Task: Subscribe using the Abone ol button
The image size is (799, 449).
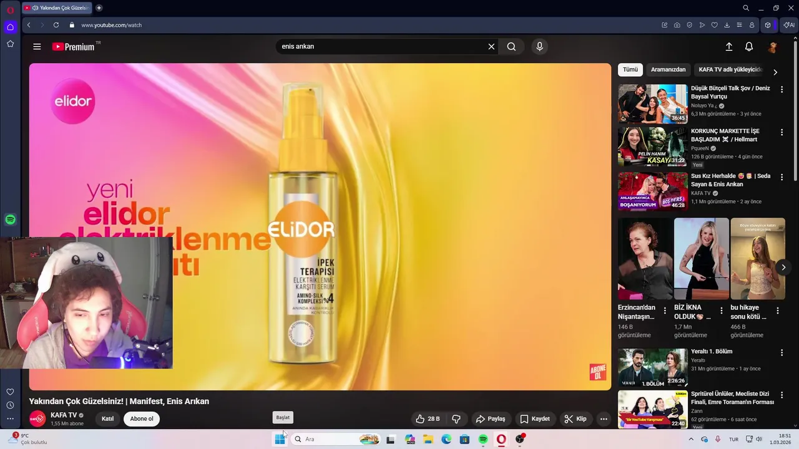Action: click(142, 419)
